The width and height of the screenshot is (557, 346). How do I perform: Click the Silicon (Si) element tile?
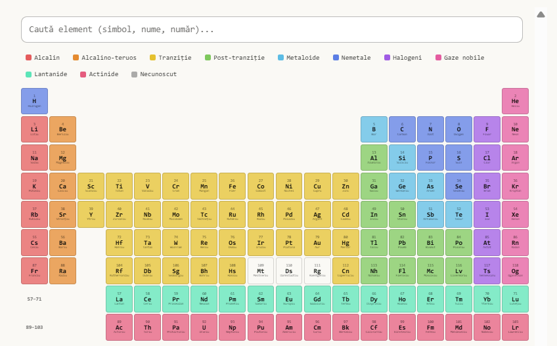tap(402, 158)
